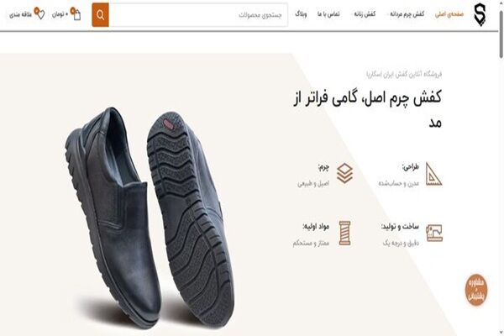This screenshot has width=504, height=336.
Task: Go to صفحه‌ی اصلی menu item
Action: point(449,14)
